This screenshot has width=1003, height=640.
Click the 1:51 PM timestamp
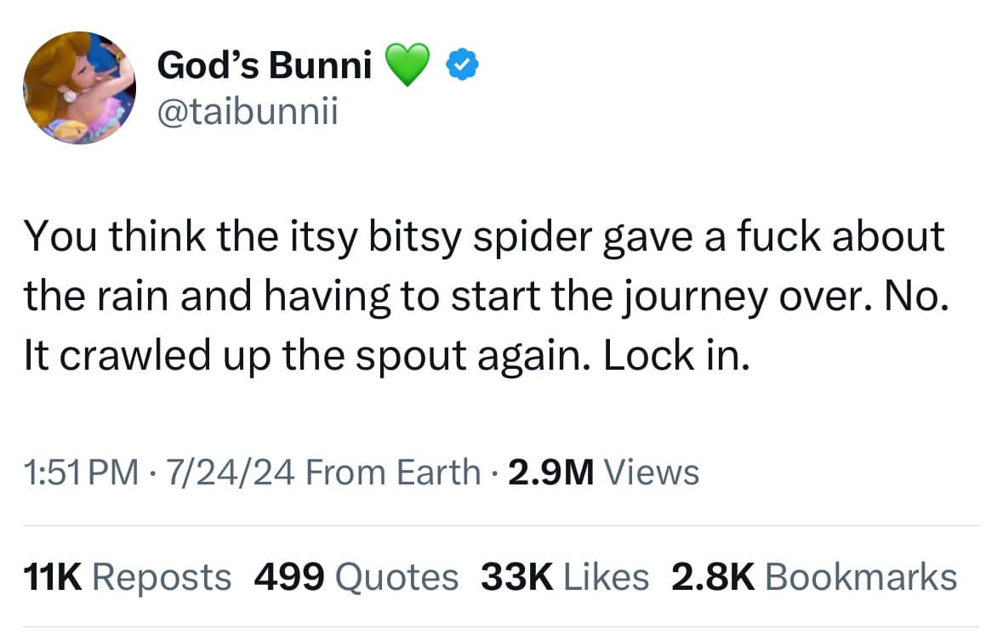(x=82, y=472)
